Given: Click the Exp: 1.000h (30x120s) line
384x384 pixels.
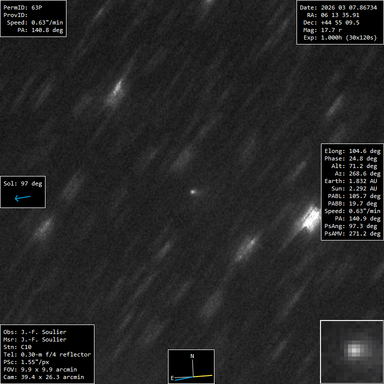Looking at the screenshot, I should coord(339,37).
